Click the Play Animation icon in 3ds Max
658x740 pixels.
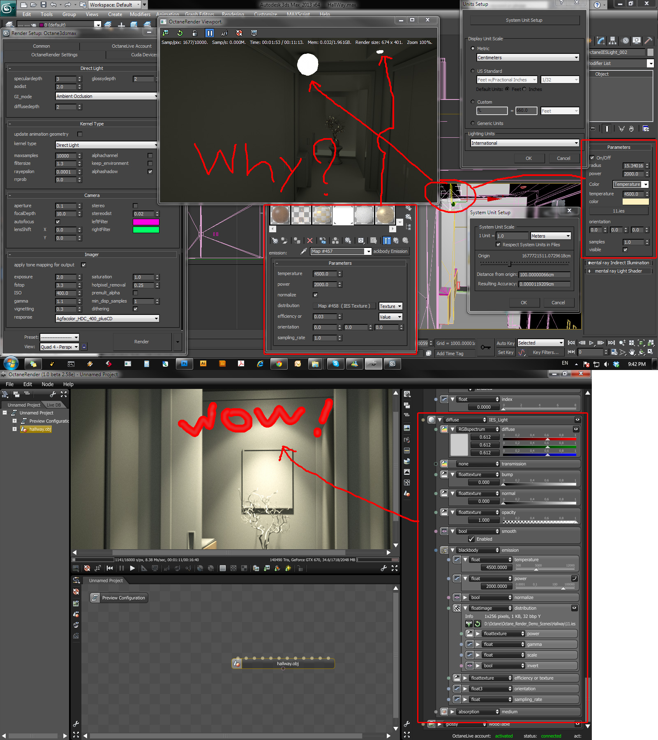coord(591,342)
